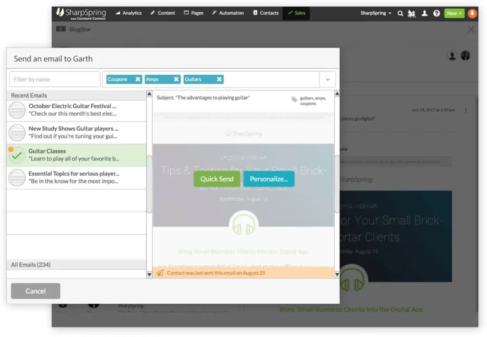Open the Content menu
The width and height of the screenshot is (487, 337).
tap(163, 13)
